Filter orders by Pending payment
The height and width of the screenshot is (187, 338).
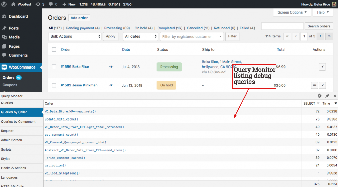click(x=83, y=28)
